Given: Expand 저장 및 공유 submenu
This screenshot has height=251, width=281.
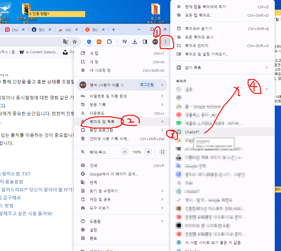Looking at the screenshot, I should pyautogui.click(x=122, y=199).
